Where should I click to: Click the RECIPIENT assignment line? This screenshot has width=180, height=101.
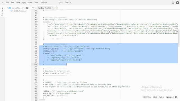60,93
